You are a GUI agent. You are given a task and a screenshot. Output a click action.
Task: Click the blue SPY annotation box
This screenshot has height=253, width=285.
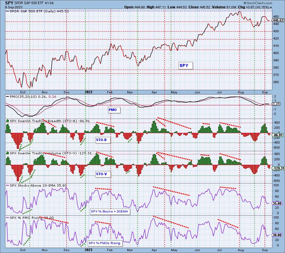(x=185, y=66)
